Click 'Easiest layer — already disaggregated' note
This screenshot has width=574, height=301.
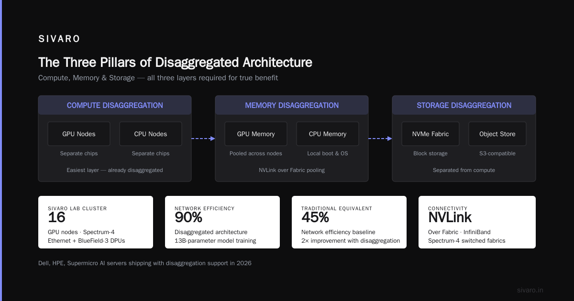click(115, 170)
